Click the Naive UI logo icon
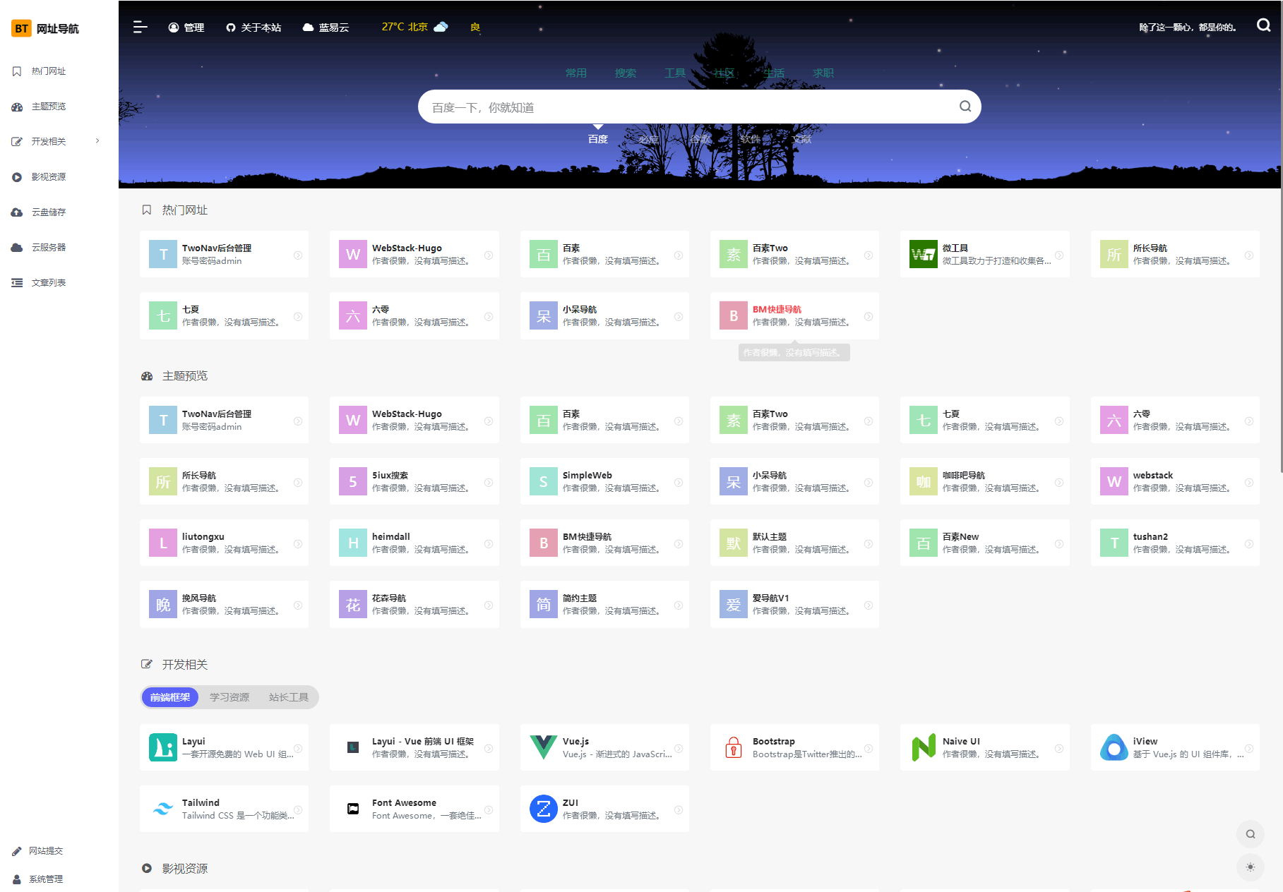 point(923,747)
